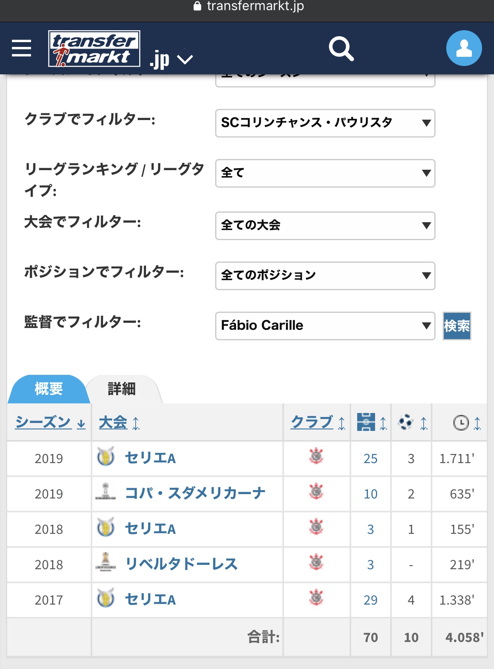The image size is (494, 669).
Task: Sort table by goals ball icon
Action: [412, 422]
